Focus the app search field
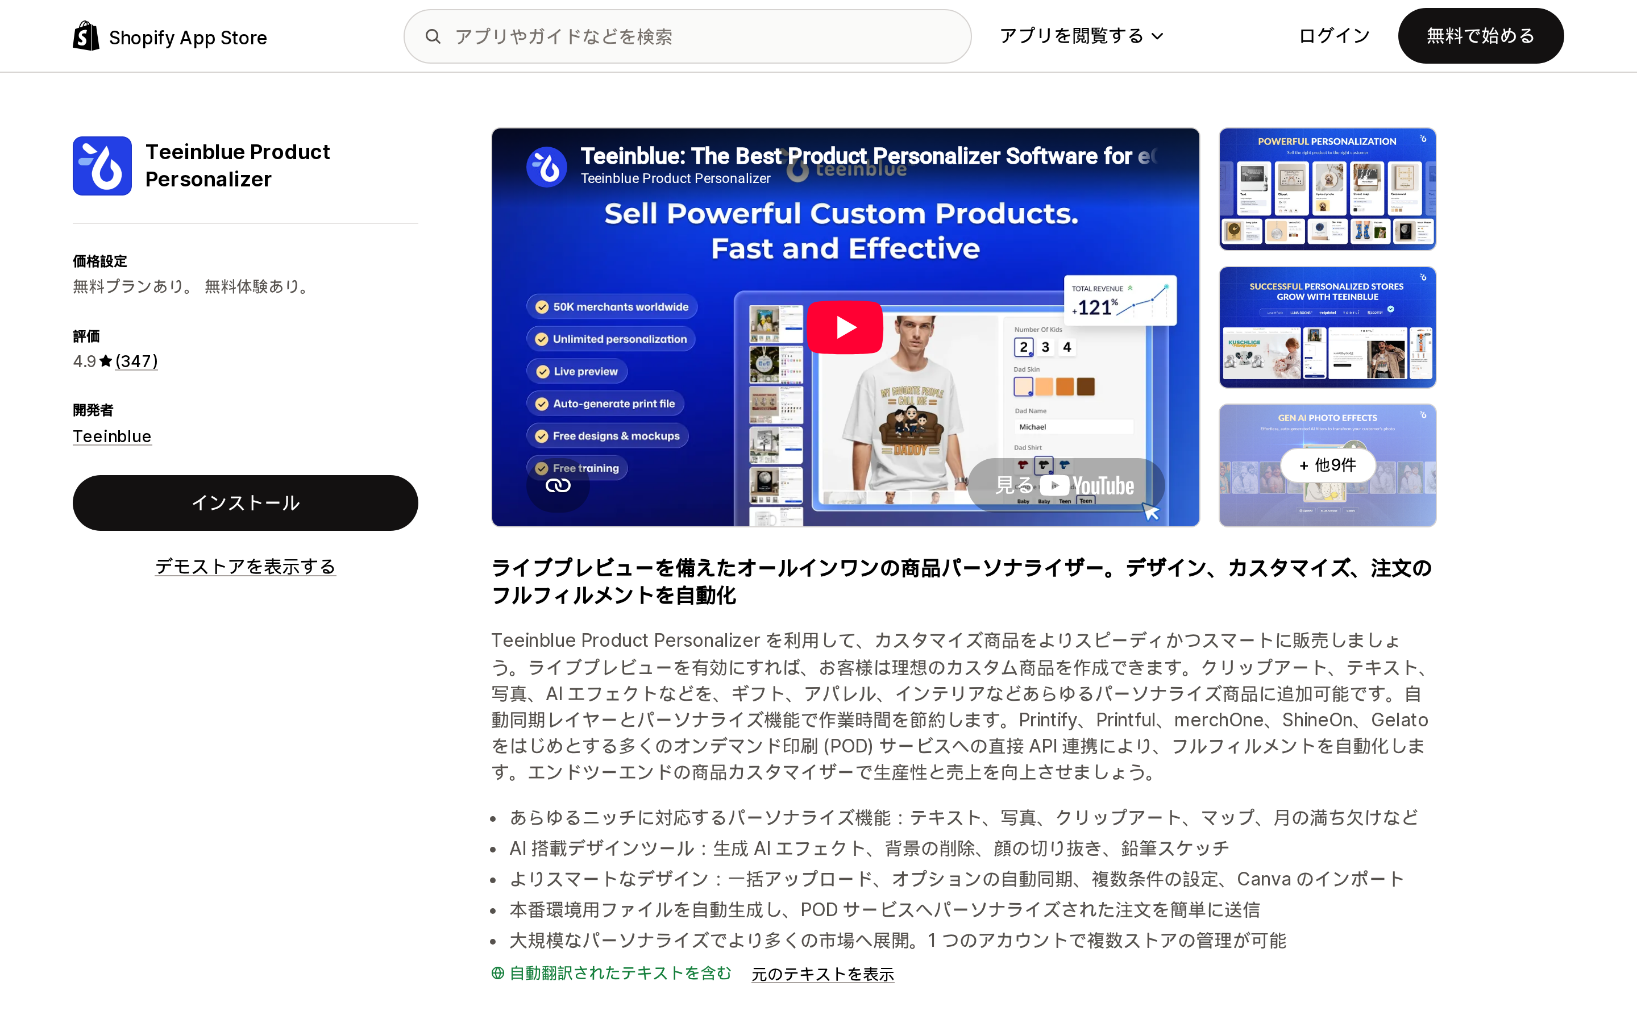Image resolution: width=1637 pixels, height=1023 pixels. tap(687, 36)
